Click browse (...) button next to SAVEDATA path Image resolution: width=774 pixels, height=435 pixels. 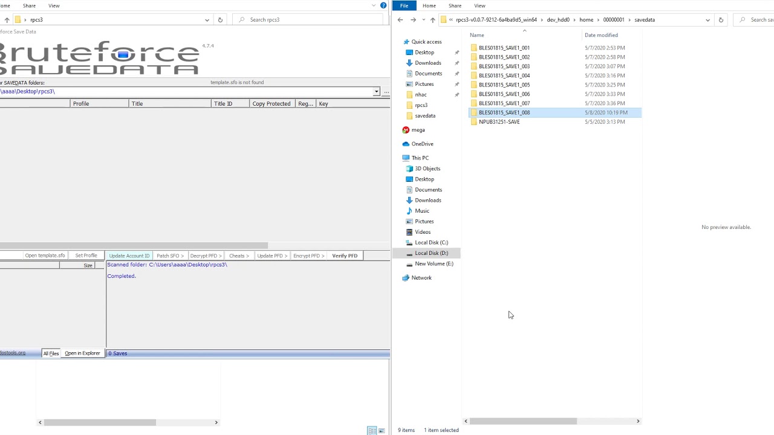tap(386, 92)
